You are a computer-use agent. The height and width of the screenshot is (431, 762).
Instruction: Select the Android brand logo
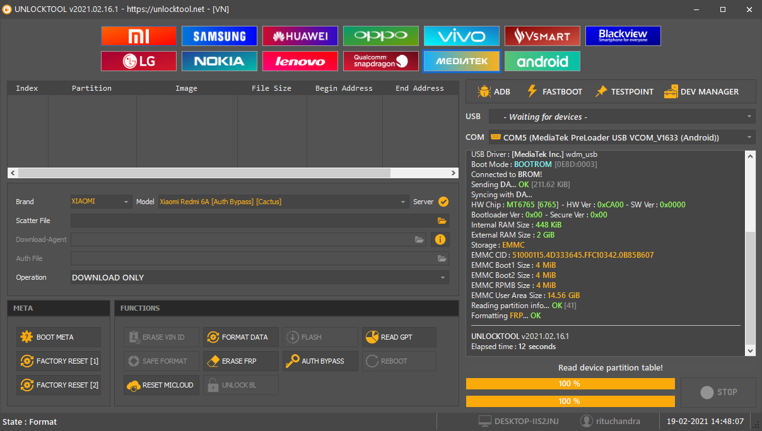pos(542,61)
